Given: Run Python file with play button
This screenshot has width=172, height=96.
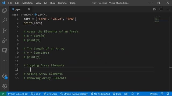Looking at the screenshot, I should (155, 9).
